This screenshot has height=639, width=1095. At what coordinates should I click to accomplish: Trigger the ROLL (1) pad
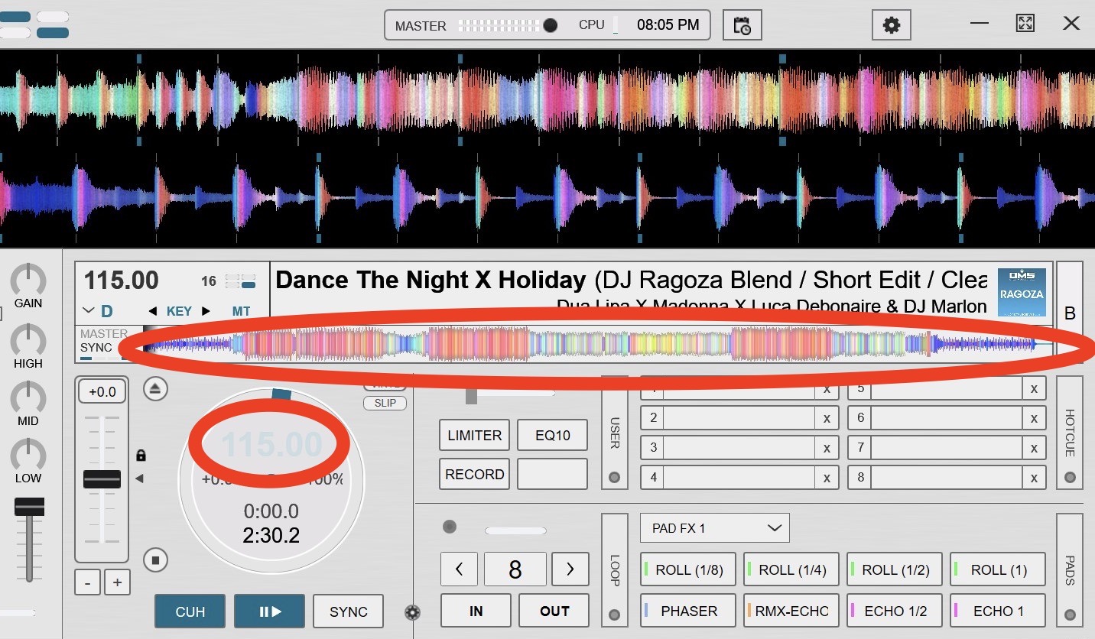tap(998, 569)
